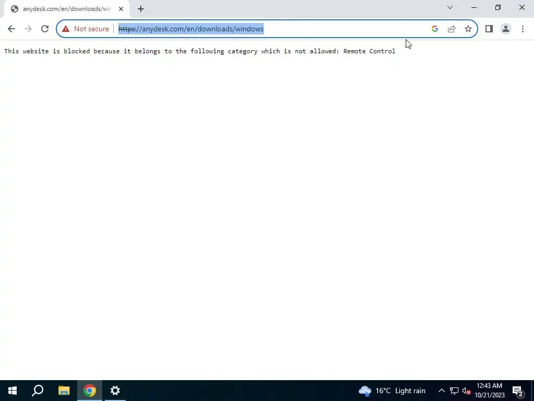Open the Chrome profile avatar menu
The width and height of the screenshot is (534, 401).
(x=506, y=29)
